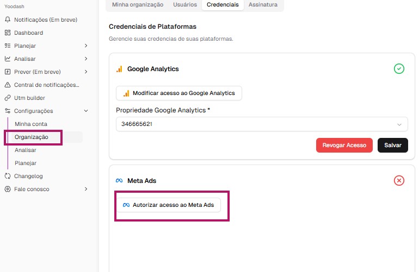The width and height of the screenshot is (419, 272).
Task: Click the Google Analytics card title
Action: point(153,69)
